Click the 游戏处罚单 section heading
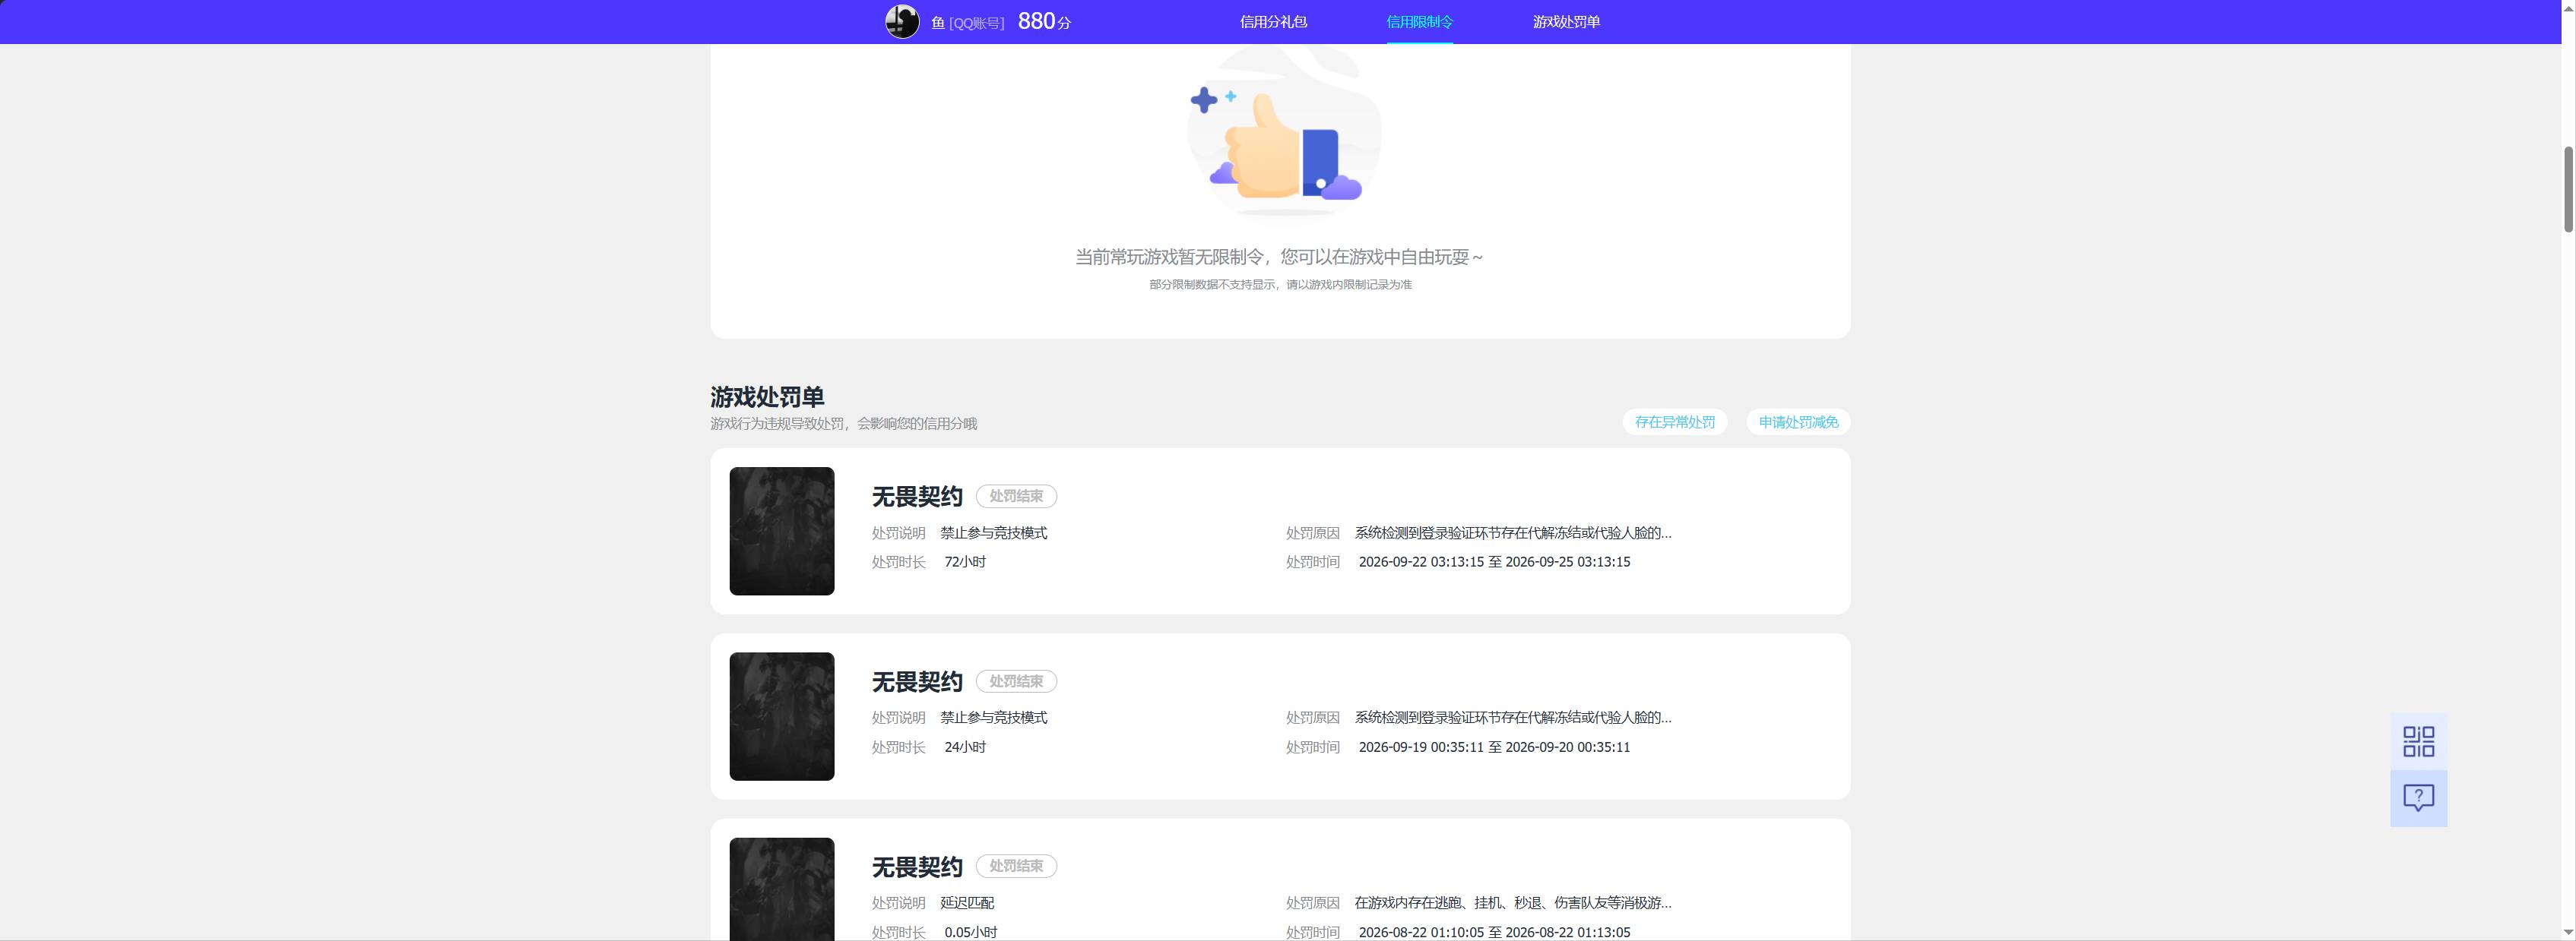2576x941 pixels. (x=767, y=397)
